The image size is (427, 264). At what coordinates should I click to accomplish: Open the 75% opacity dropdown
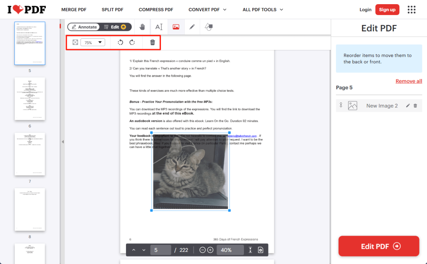tap(93, 42)
